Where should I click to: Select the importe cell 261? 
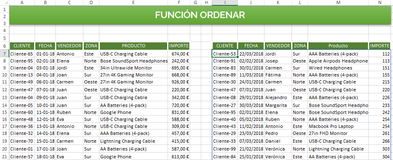pos(380,133)
